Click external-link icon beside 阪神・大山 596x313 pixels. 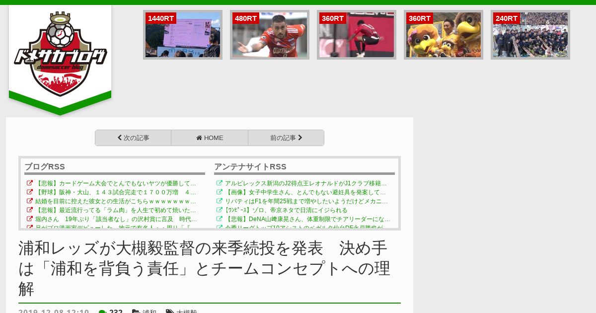point(30,192)
